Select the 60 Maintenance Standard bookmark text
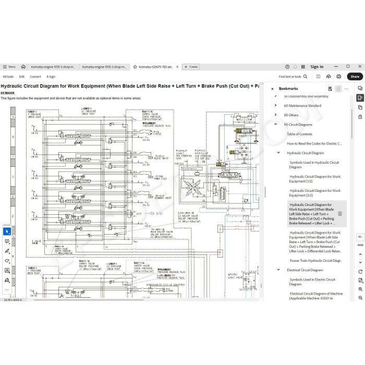 pos(302,106)
